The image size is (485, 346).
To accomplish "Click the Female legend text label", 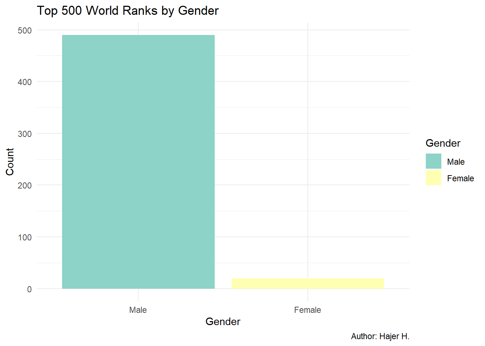I will pyautogui.click(x=460, y=178).
